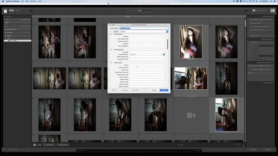Click the Keywords box in Apply During Import
The height and width of the screenshot is (156, 278).
coord(261,76)
